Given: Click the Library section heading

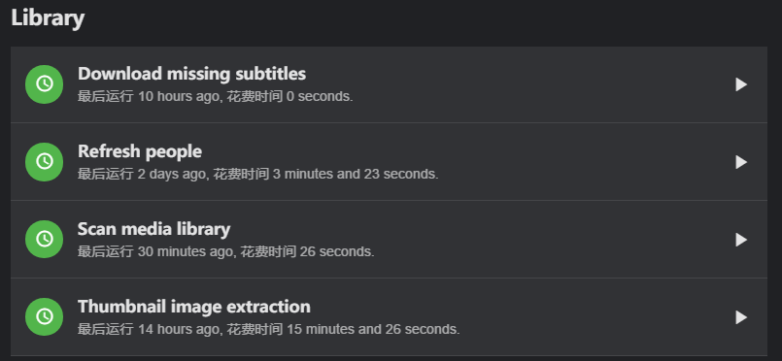Looking at the screenshot, I should coord(48,18).
